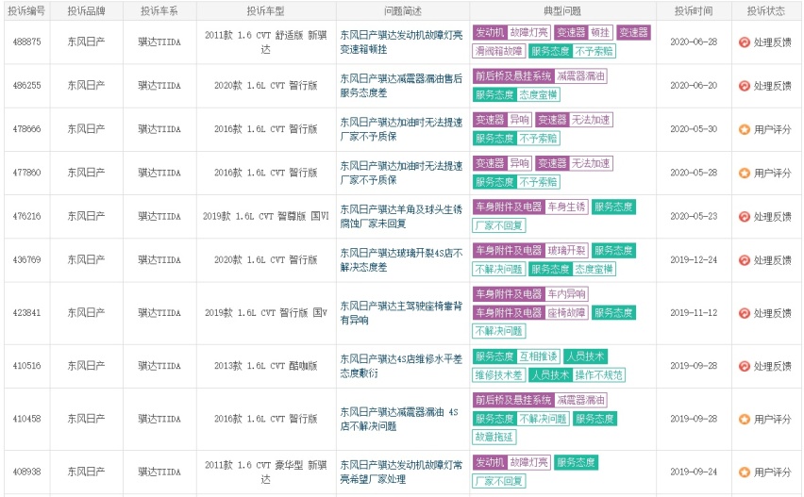The width and height of the screenshot is (804, 497).
Task: Select the 变速器 顿挫 tag in row 488875
Action: (583, 33)
